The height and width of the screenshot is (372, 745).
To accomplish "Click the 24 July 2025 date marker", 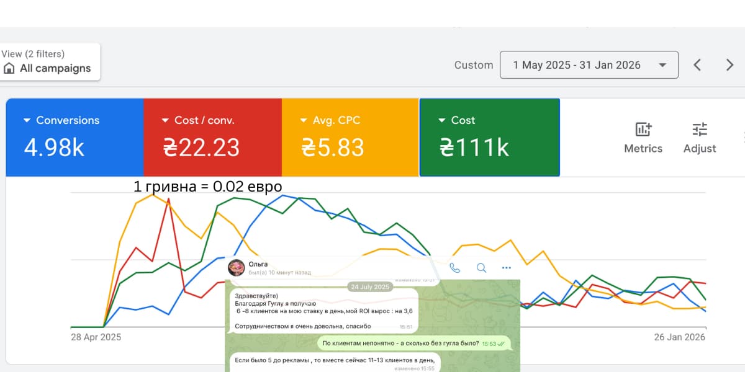I will click(x=369, y=287).
